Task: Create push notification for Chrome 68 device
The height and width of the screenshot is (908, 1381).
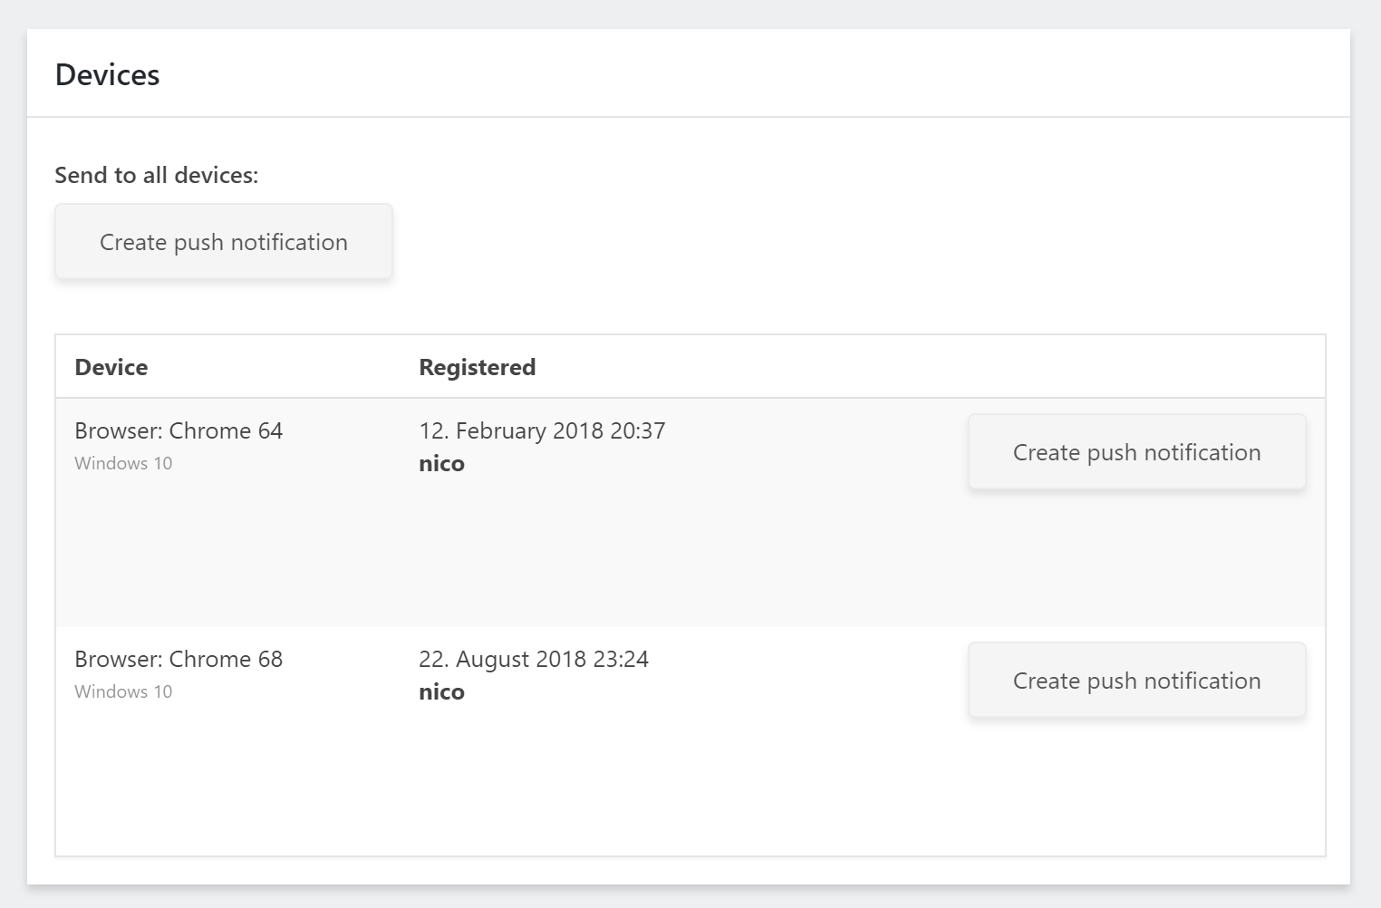Action: tap(1136, 681)
